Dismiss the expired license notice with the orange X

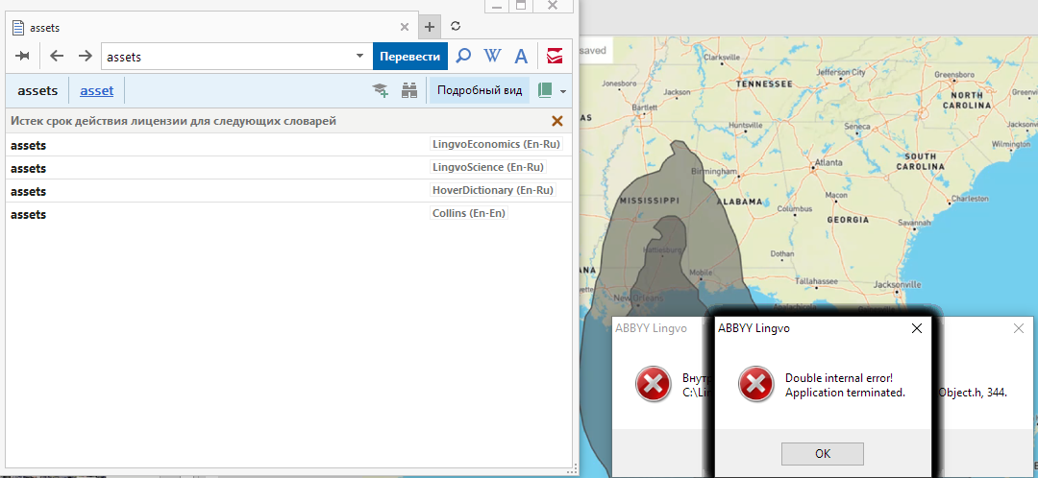(557, 121)
